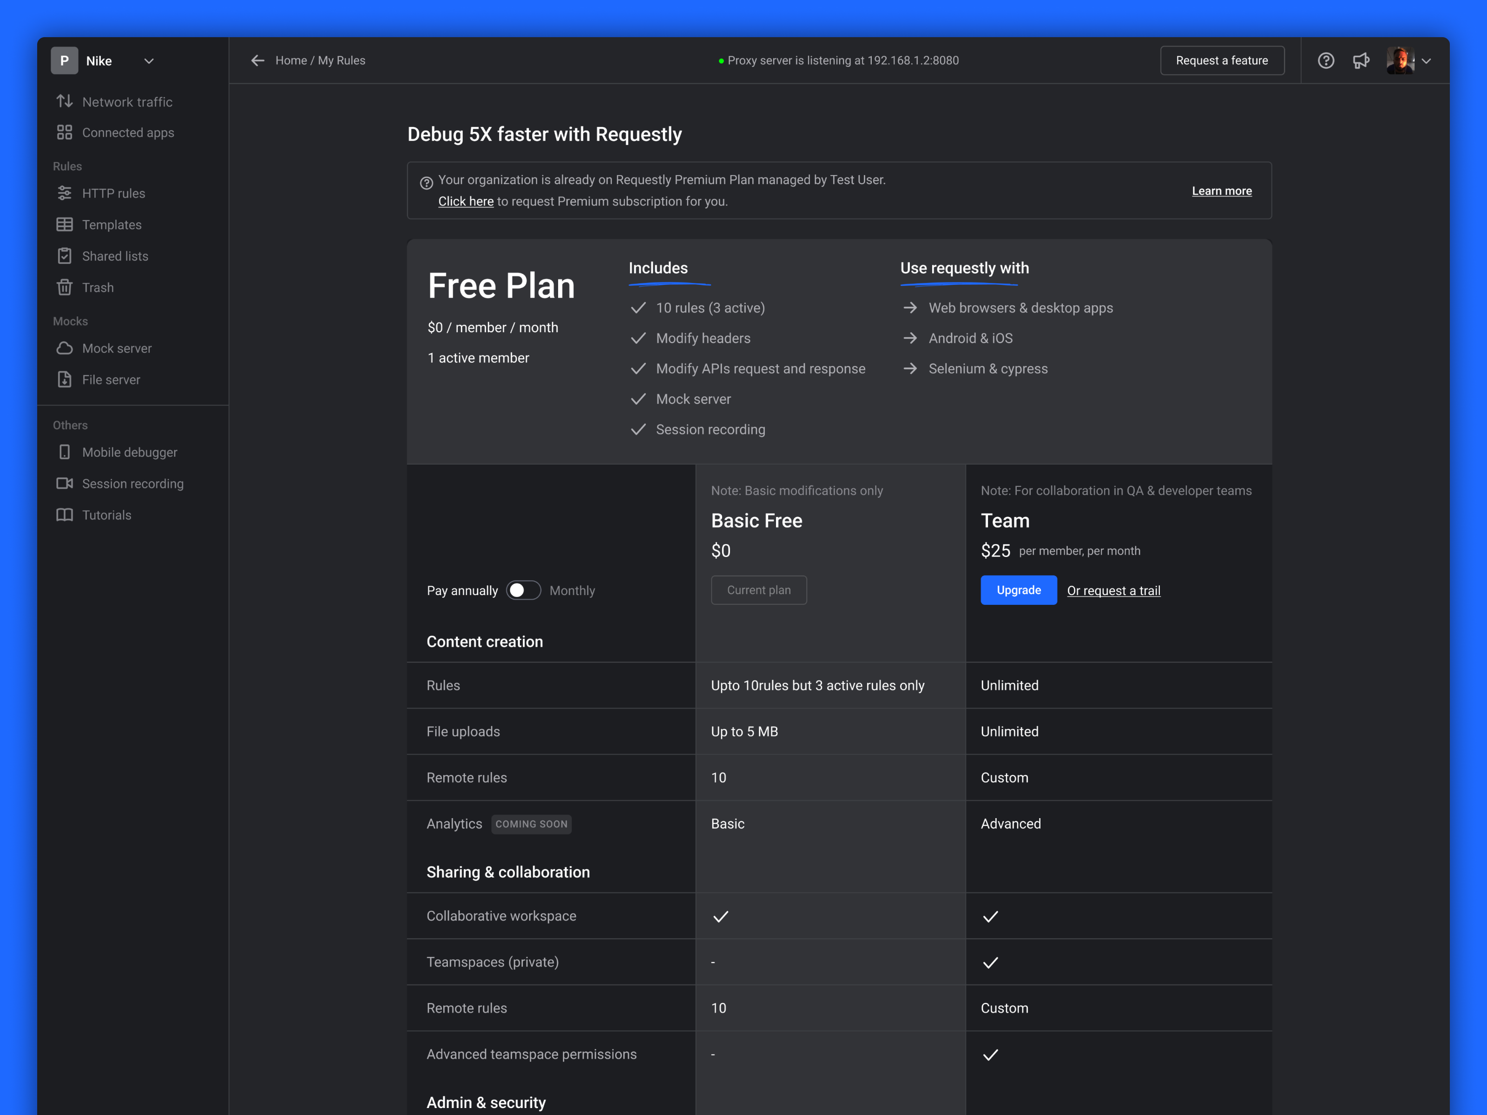This screenshot has width=1487, height=1115.
Task: Click the Learn more link
Action: pyautogui.click(x=1222, y=190)
